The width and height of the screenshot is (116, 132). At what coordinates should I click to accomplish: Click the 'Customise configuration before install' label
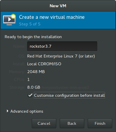69,95
